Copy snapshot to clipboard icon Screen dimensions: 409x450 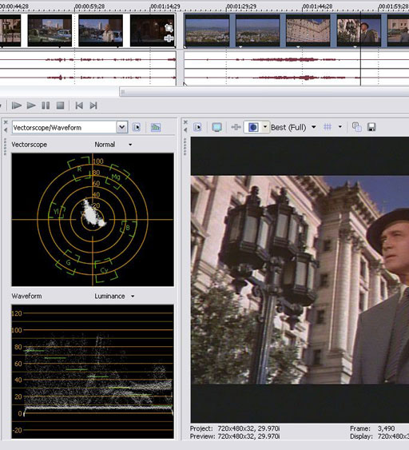click(x=356, y=127)
